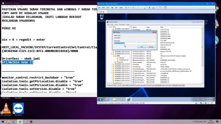This screenshot has height=124, width=221.
Task: Open the Notepad Help menu
Action: click(x=21, y=6)
